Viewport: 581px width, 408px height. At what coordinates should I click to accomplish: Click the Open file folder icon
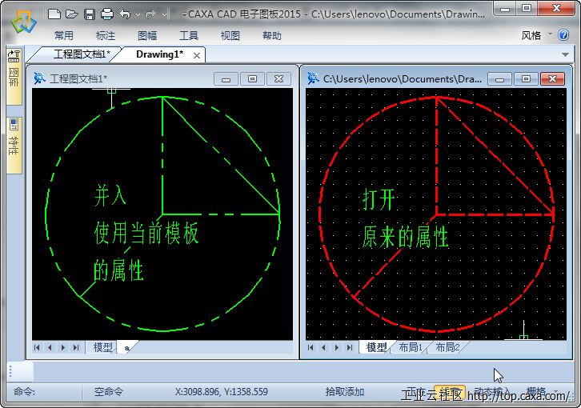pos(71,14)
